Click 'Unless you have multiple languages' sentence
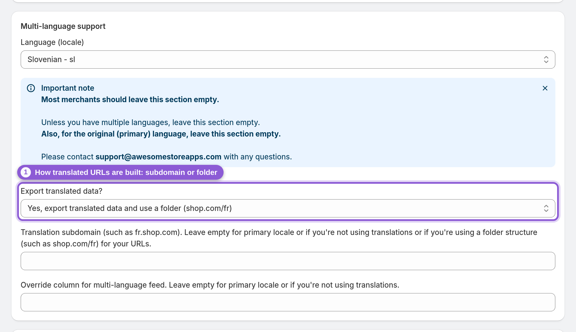576x332 pixels. coord(151,122)
